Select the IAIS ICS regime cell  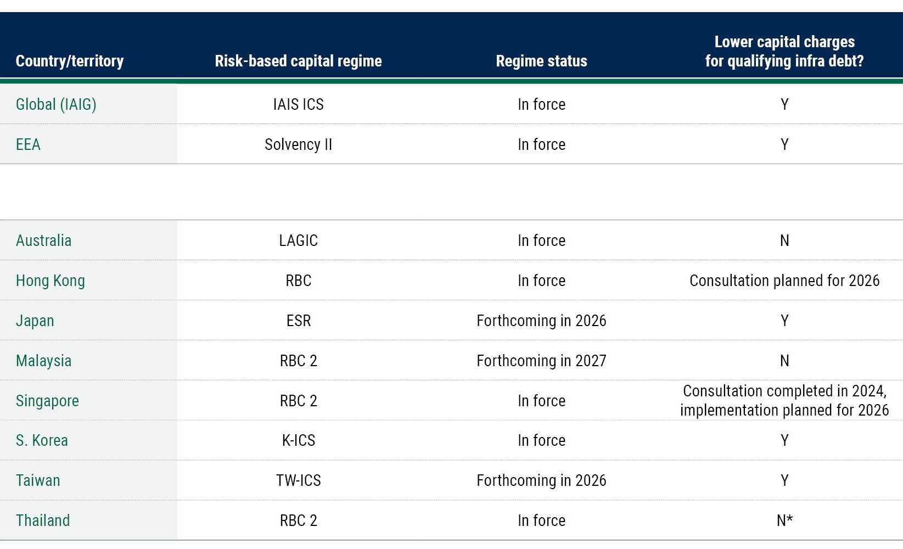point(298,104)
